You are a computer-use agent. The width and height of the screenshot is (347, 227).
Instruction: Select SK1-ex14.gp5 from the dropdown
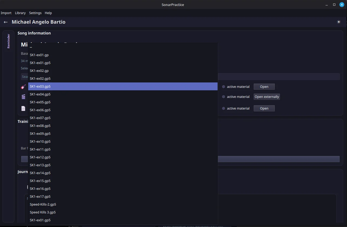pos(123,173)
